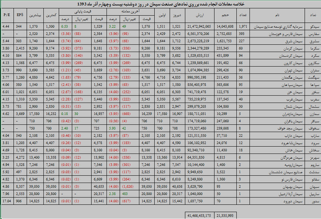Click the اولین column header
The height and width of the screenshot is (219, 321).
click(x=162, y=15)
